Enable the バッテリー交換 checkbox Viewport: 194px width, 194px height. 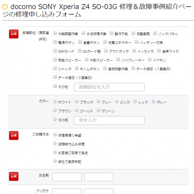point(137,42)
